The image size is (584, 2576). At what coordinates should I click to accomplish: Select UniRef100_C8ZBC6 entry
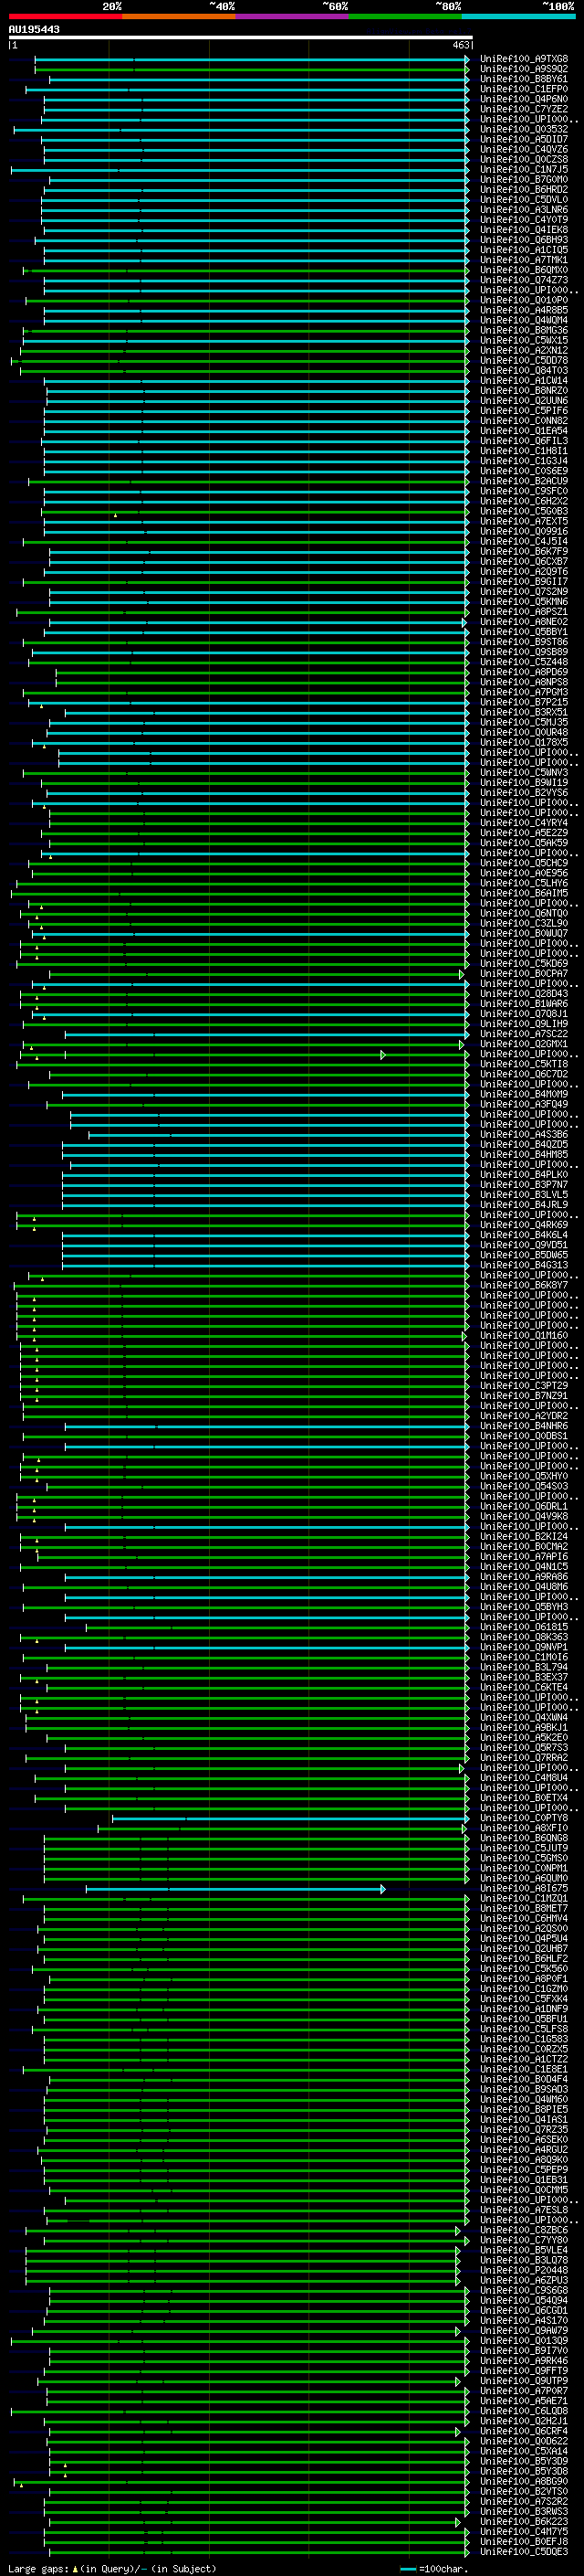pos(523,2230)
